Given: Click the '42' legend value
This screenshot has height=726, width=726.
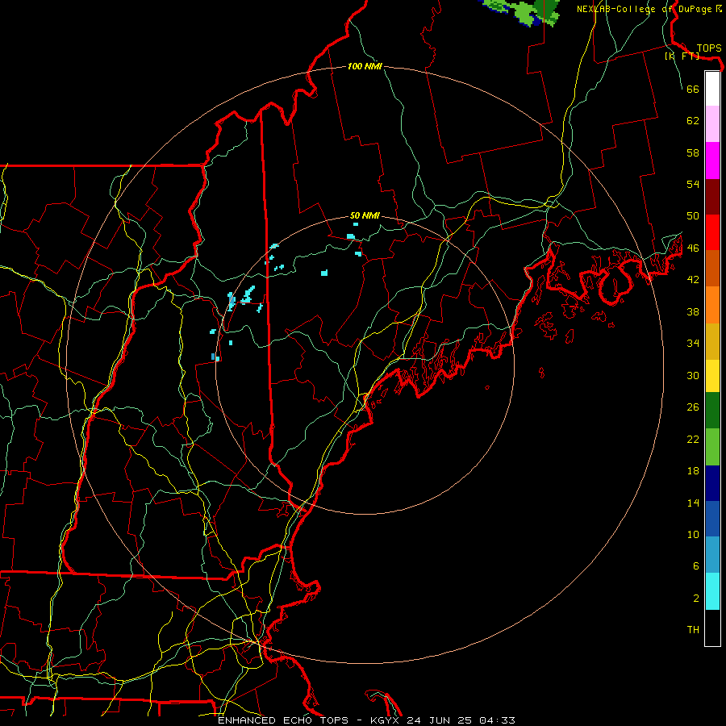Looking at the screenshot, I should [x=693, y=279].
